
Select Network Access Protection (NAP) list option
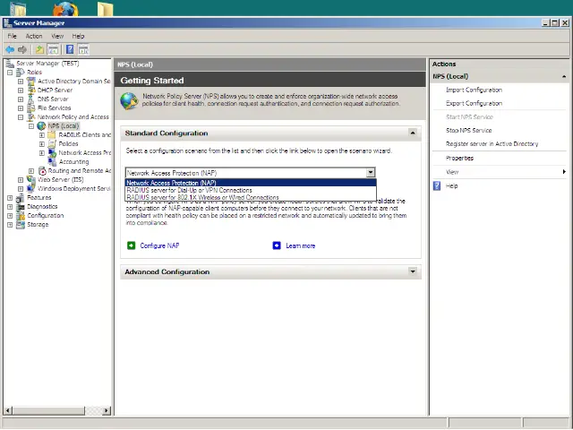[251, 183]
